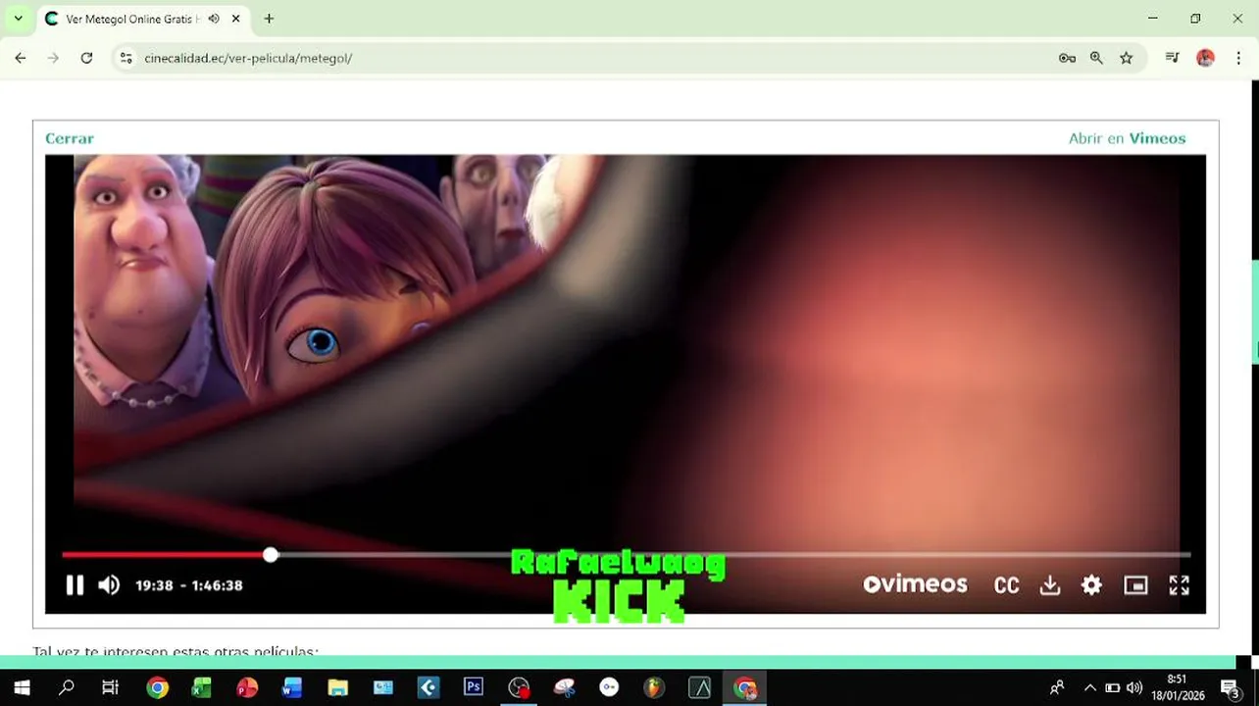Open the system volume control
This screenshot has width=1259, height=706.
(x=1134, y=687)
